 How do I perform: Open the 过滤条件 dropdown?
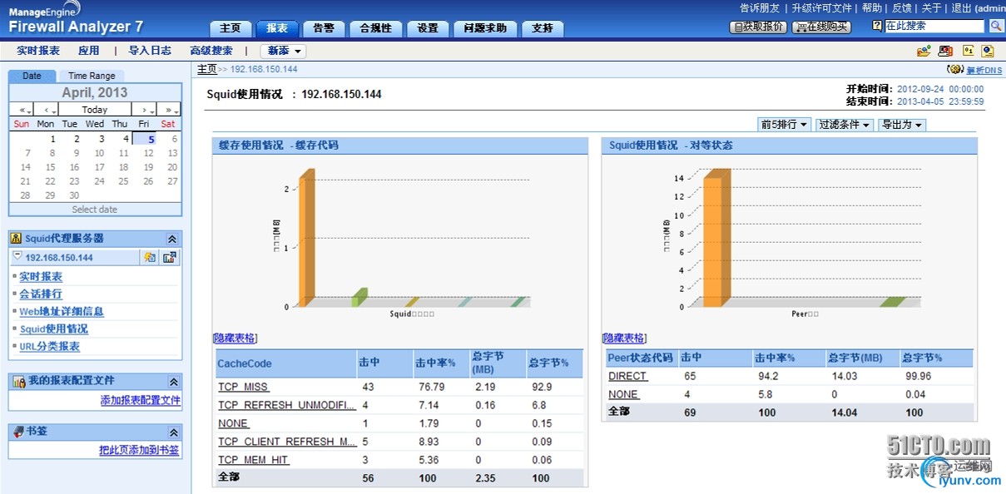click(x=844, y=125)
